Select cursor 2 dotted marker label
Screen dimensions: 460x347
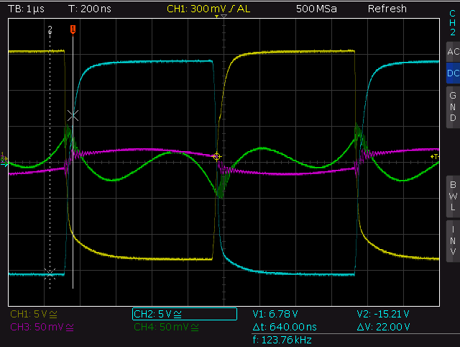point(50,30)
